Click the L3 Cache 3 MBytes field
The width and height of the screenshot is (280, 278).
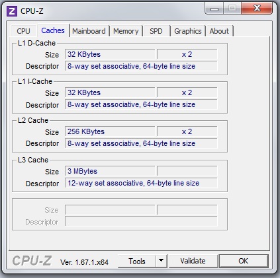(110, 171)
